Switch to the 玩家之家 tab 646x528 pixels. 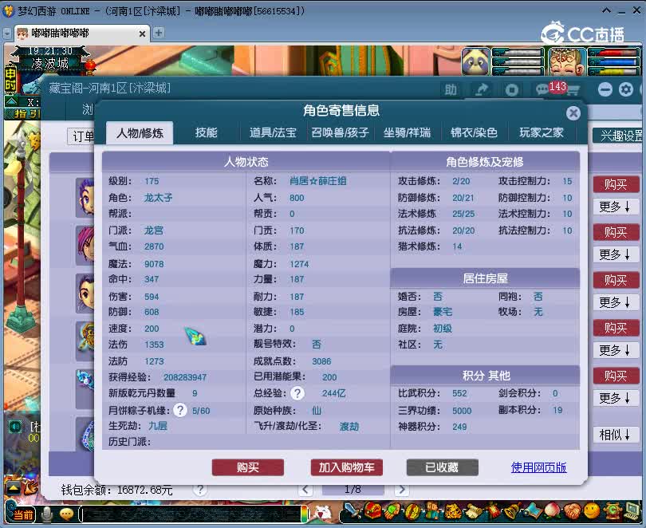coord(541,132)
